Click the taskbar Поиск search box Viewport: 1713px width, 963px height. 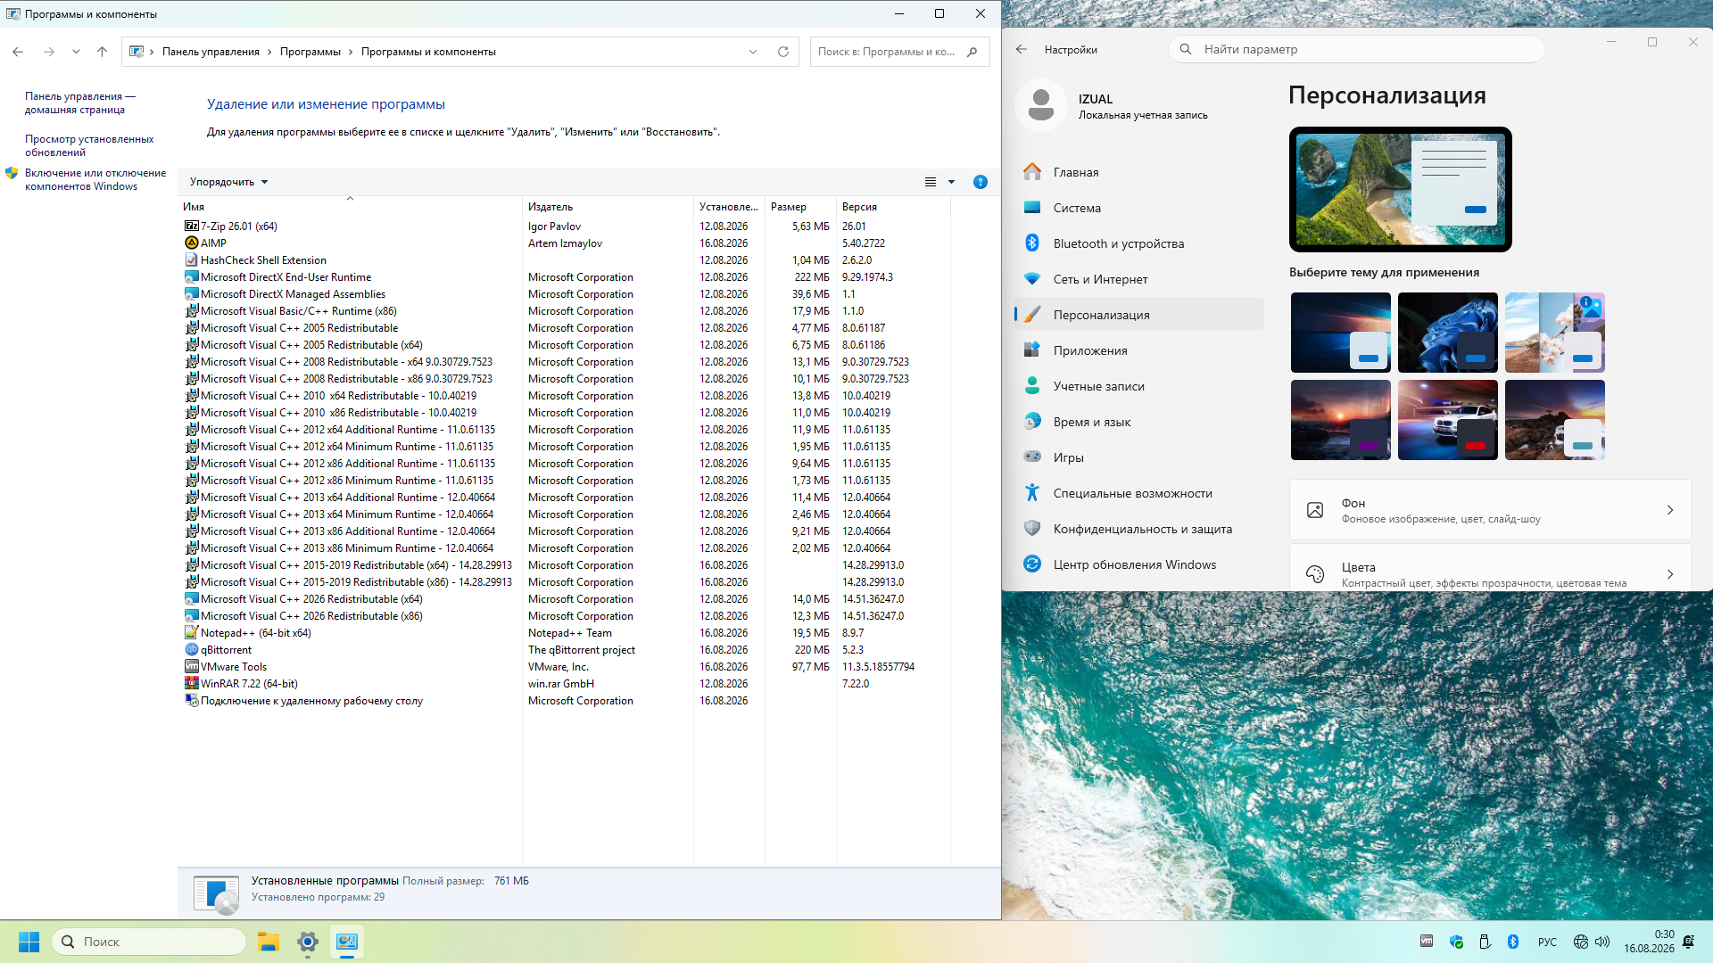click(x=149, y=942)
